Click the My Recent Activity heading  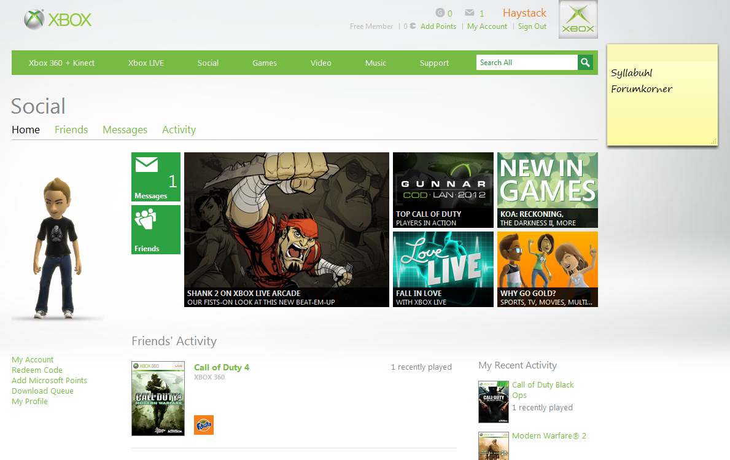point(518,365)
